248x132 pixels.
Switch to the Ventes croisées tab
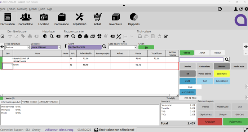[x=30, y=102]
